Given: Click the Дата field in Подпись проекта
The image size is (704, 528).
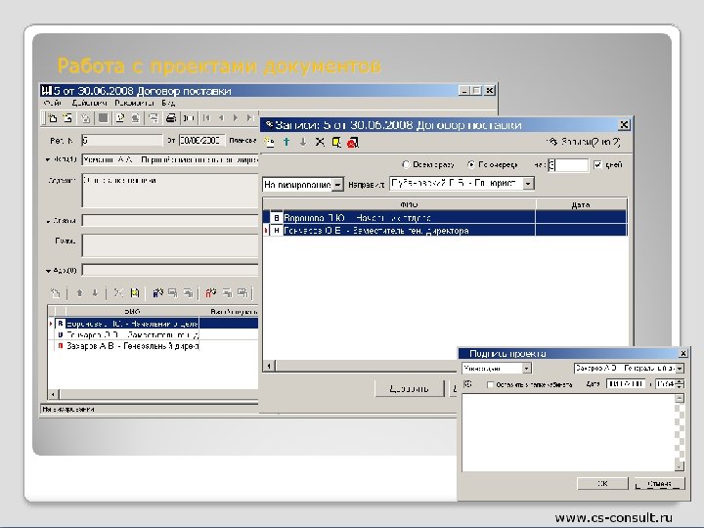Looking at the screenshot, I should [x=626, y=384].
